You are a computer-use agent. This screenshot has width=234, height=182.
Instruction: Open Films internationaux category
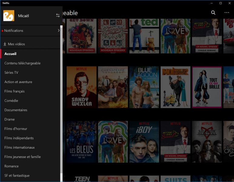click(x=19, y=147)
